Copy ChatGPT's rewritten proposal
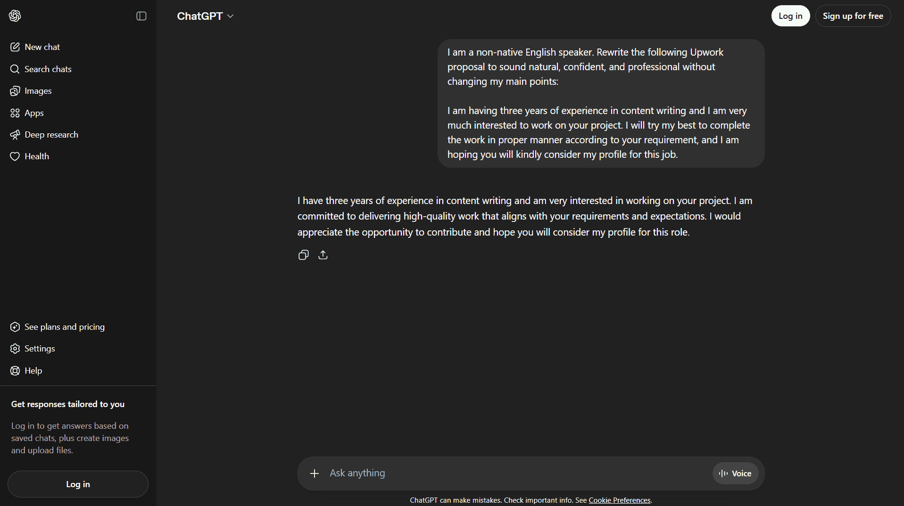The width and height of the screenshot is (904, 506). (x=303, y=254)
